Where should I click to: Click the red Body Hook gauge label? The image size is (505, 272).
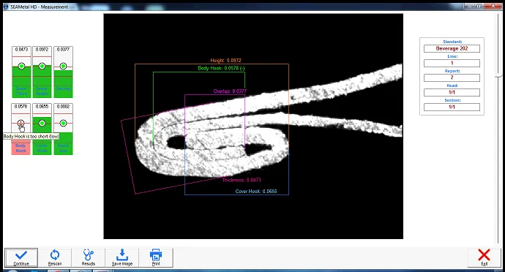(x=21, y=148)
